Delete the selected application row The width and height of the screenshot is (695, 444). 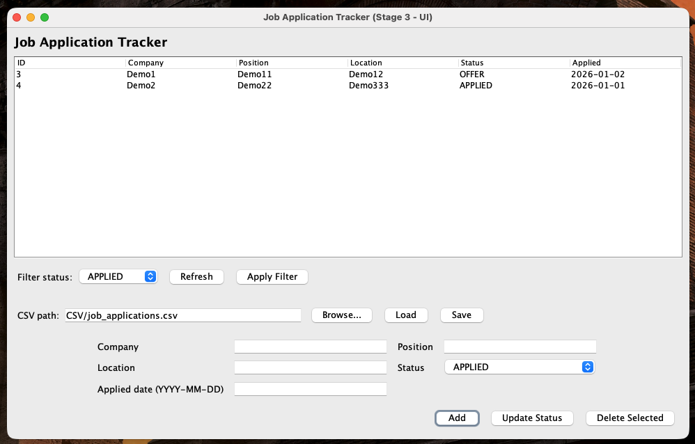[x=630, y=418]
